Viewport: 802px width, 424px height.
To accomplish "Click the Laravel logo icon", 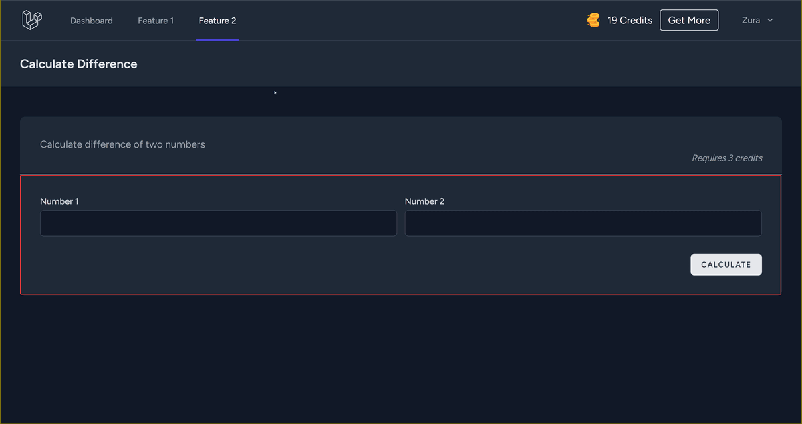I will 32,20.
